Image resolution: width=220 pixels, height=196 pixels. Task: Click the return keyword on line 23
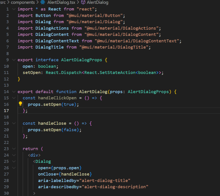[30, 149]
